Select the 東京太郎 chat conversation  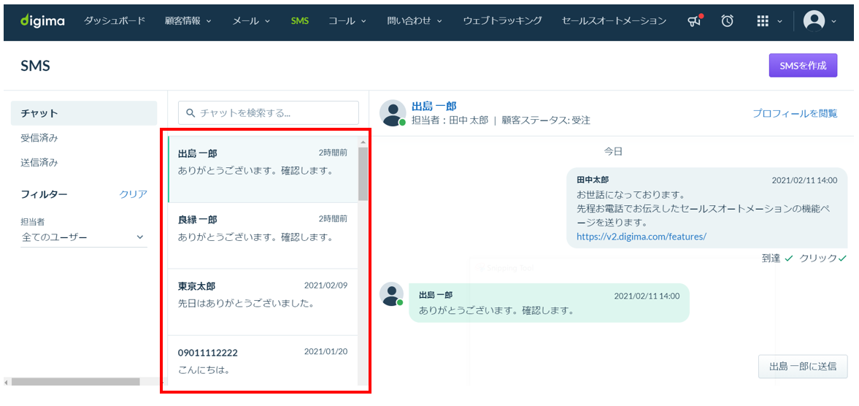[263, 302]
